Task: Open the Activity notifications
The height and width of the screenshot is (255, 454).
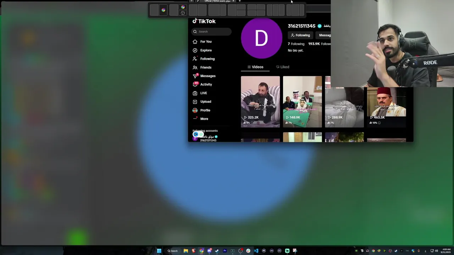Action: tap(206, 84)
